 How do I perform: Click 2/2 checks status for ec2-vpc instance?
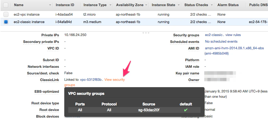point(201,15)
